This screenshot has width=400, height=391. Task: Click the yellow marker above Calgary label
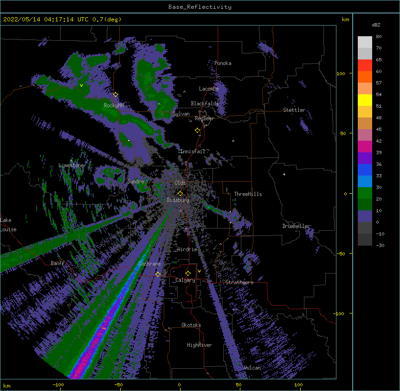[188, 274]
